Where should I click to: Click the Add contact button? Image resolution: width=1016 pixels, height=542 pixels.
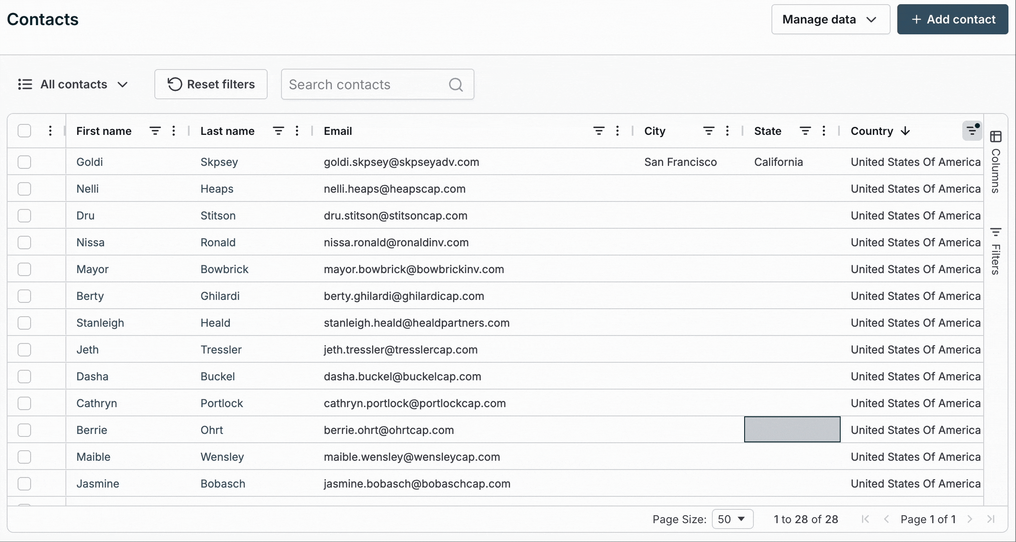953,19
